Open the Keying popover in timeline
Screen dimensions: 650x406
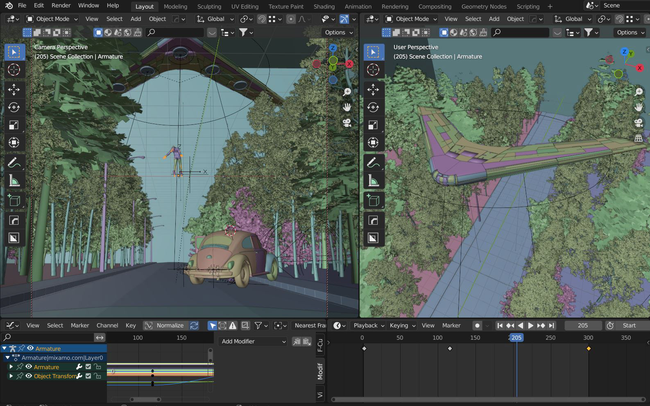pos(402,325)
